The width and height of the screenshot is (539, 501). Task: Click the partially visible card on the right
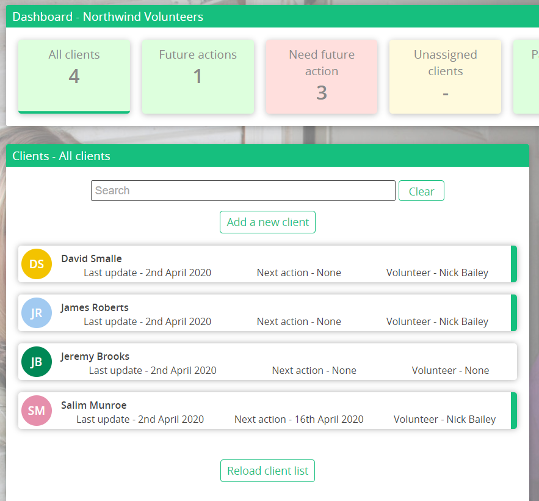click(x=530, y=76)
